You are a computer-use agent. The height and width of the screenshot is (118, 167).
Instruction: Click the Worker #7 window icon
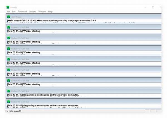pyautogui.click(x=9, y=91)
